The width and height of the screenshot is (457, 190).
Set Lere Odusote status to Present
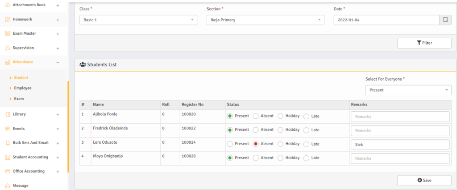(x=230, y=144)
